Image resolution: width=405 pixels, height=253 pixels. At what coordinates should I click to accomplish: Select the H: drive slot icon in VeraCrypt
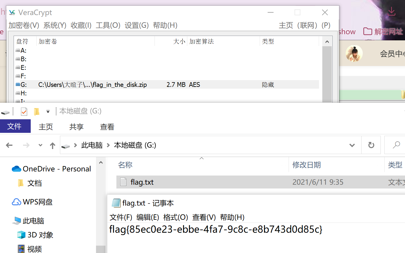pyautogui.click(x=18, y=93)
